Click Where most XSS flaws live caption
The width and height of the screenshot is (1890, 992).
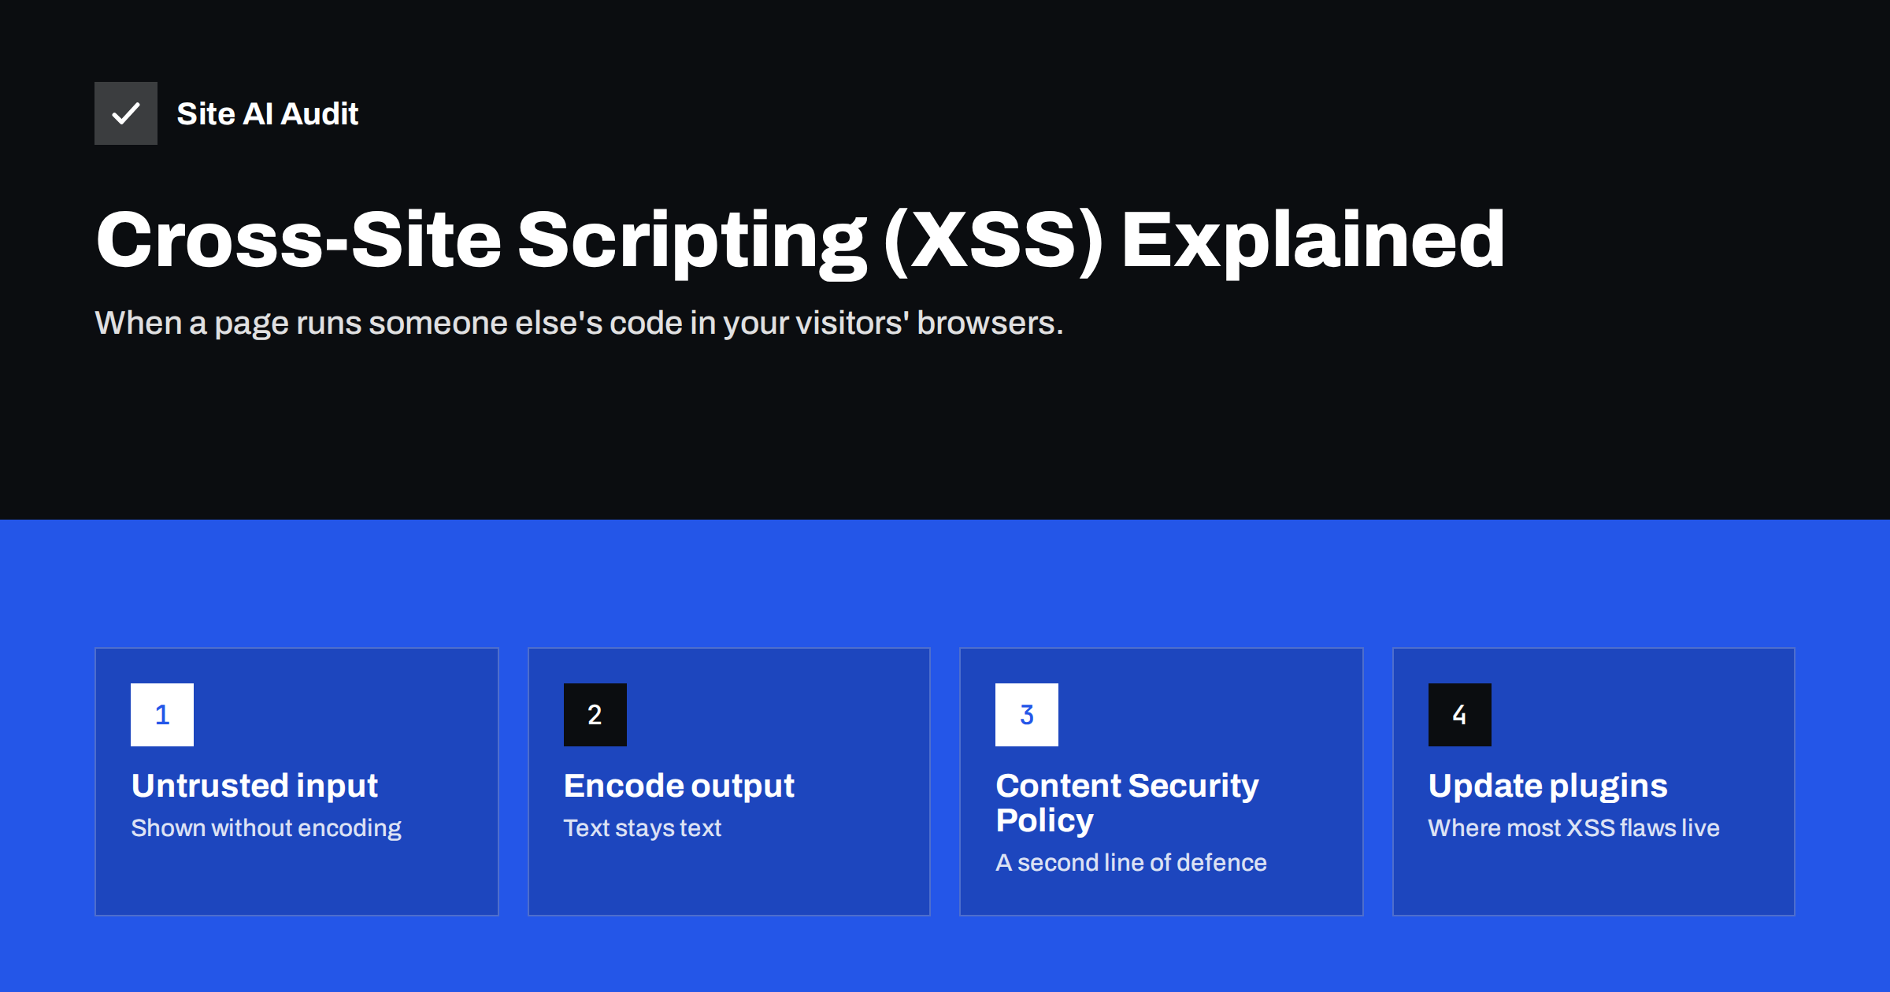[1573, 828]
